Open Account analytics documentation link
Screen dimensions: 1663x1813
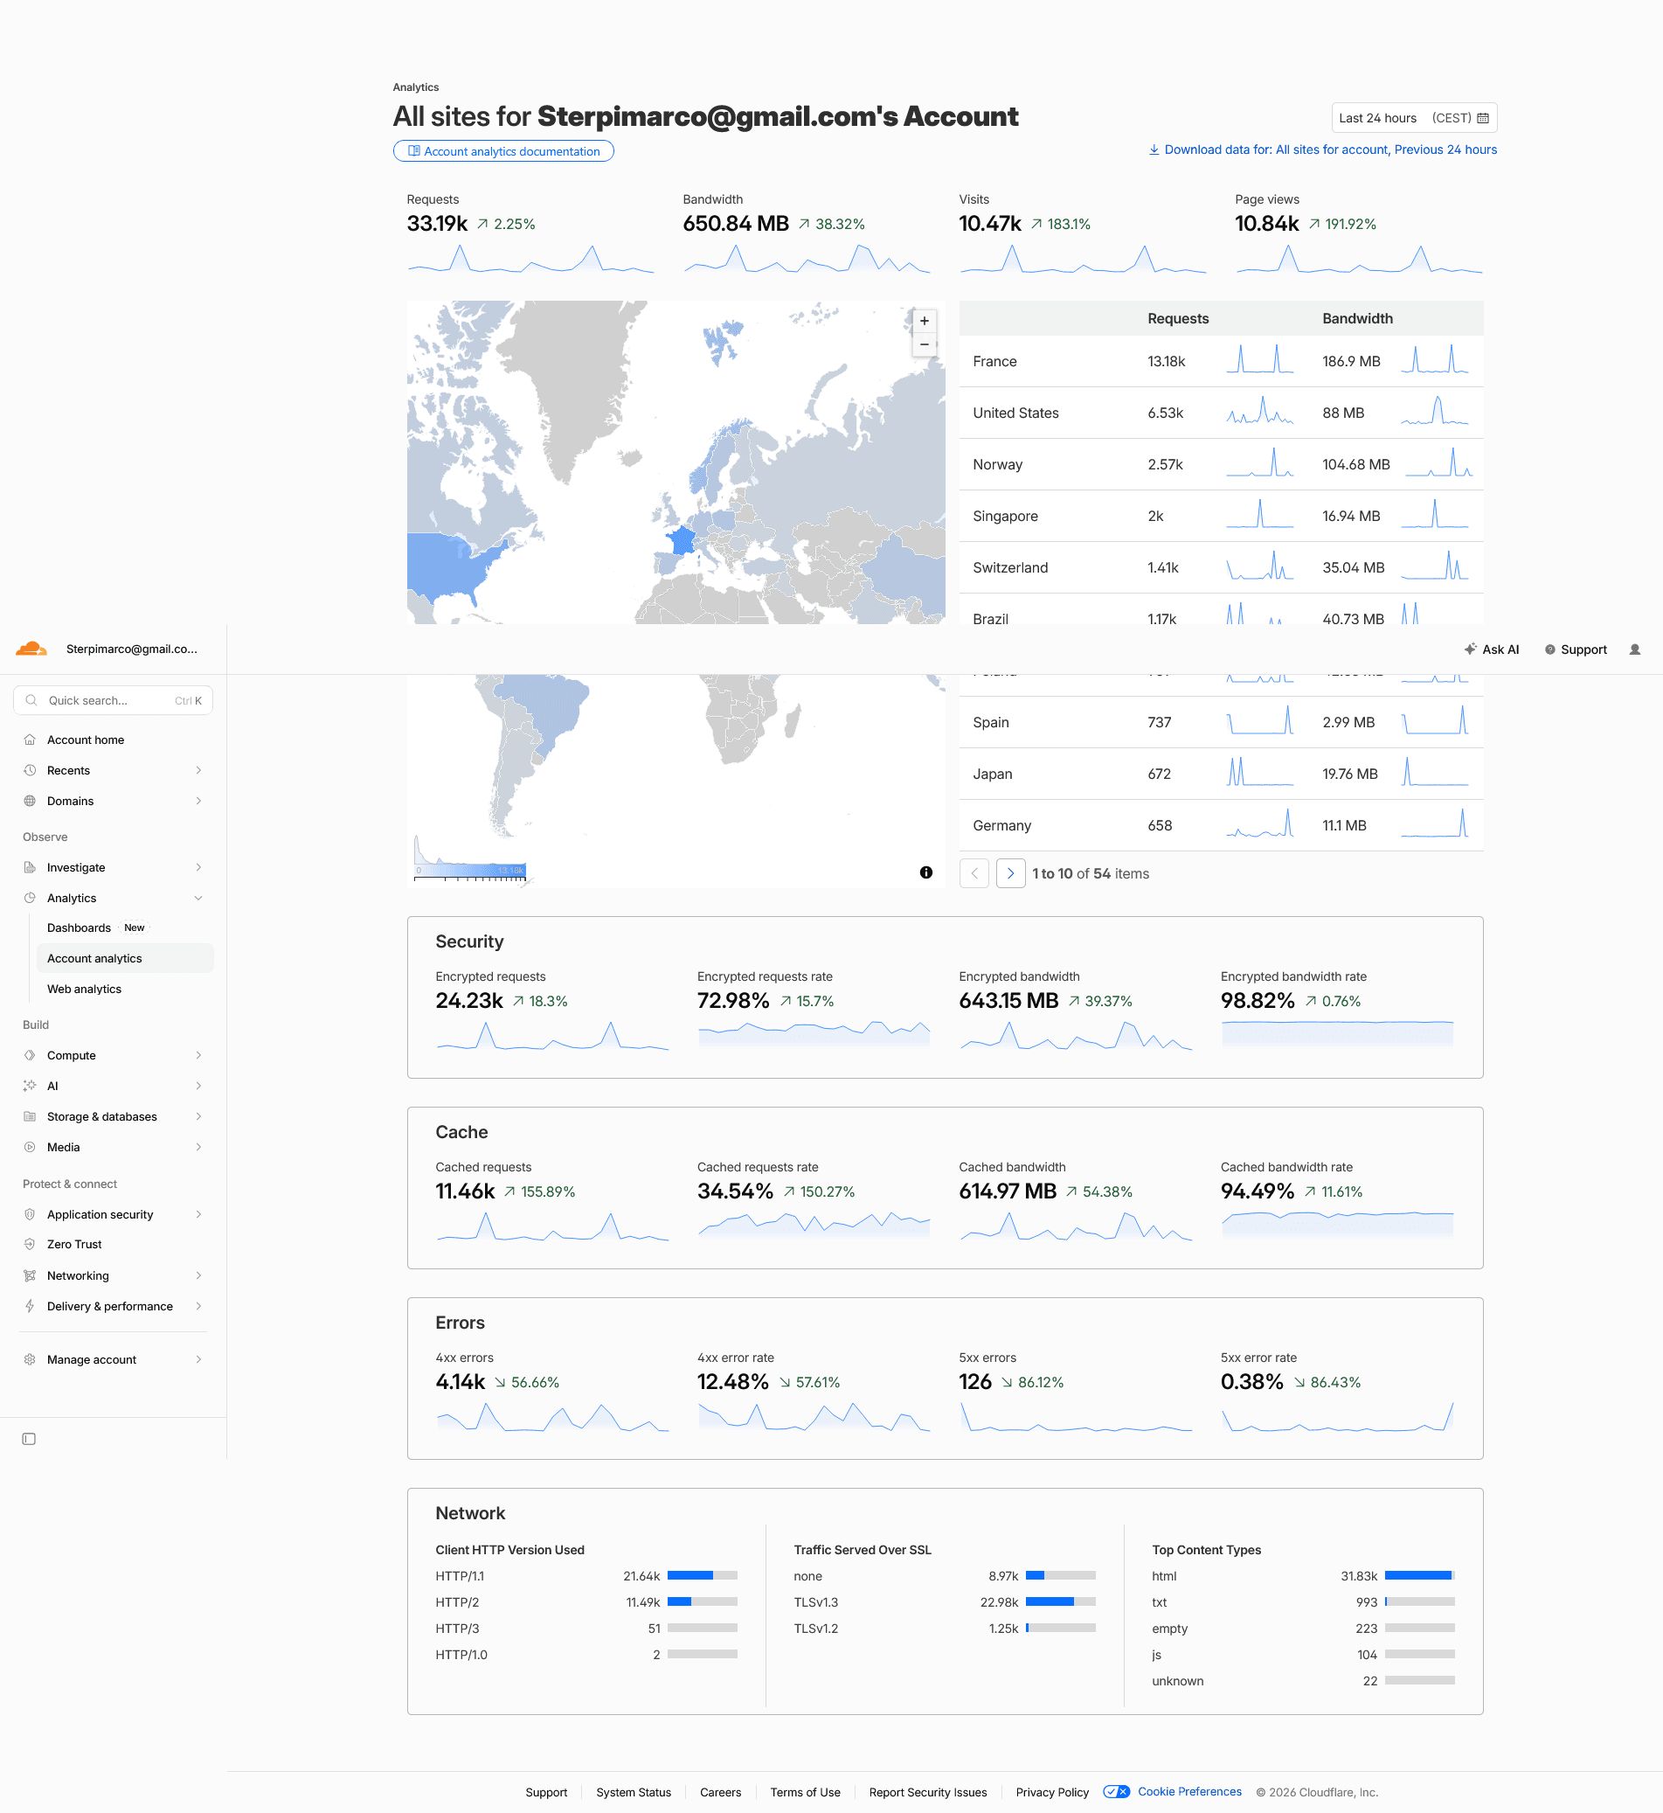pyautogui.click(x=503, y=151)
